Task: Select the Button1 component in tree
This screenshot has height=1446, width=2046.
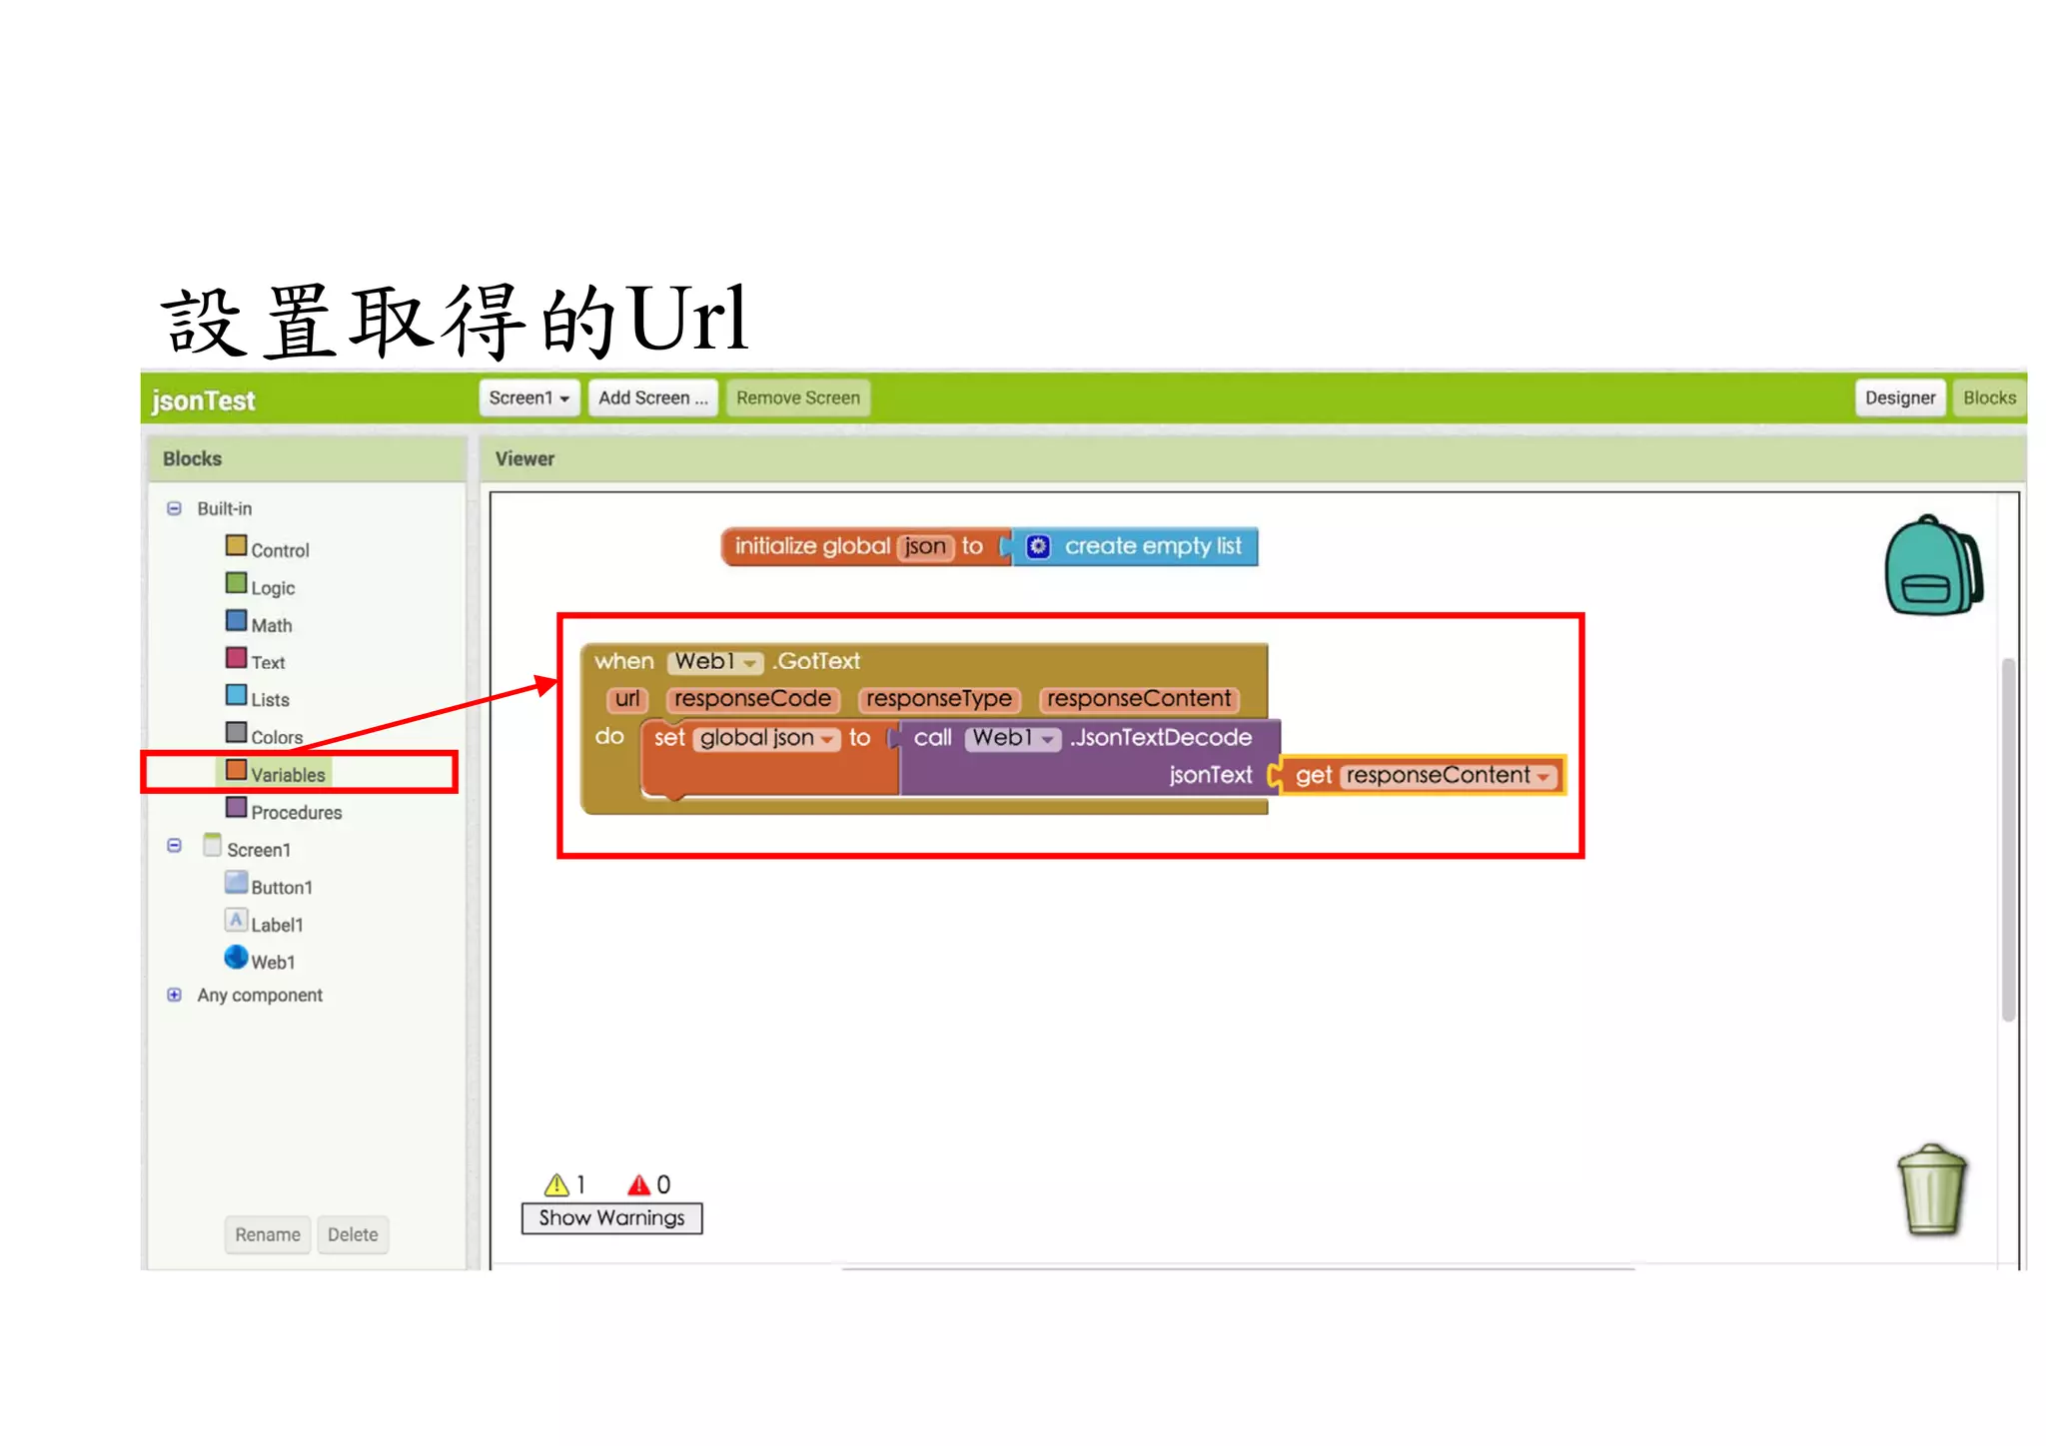Action: (x=281, y=887)
